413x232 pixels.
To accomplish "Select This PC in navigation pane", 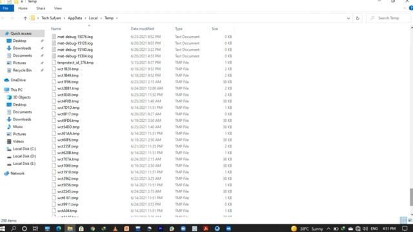I will (x=16, y=90).
